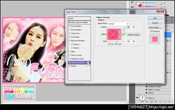Hide Gradient Overlay effect in Layers panel
Viewport: 175px width, 110px height.
[146, 87]
